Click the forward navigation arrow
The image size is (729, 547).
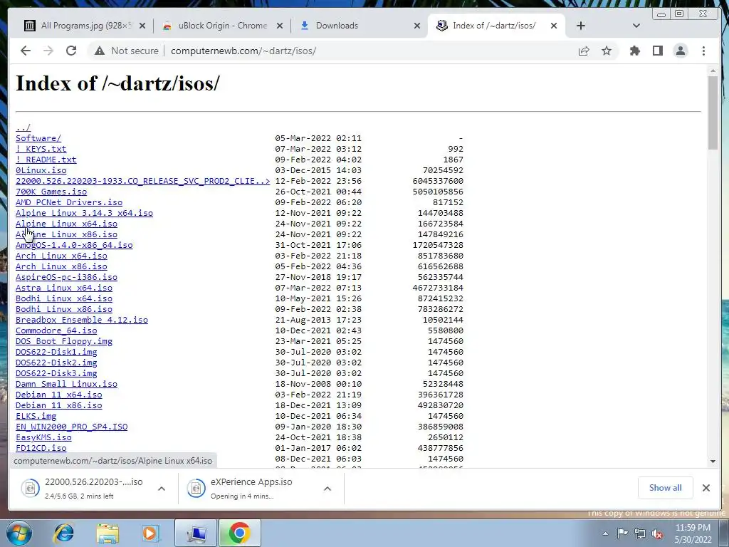coord(48,51)
